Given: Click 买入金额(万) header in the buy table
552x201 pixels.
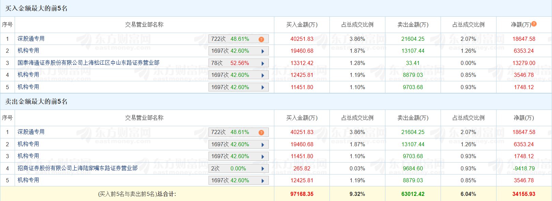Looking at the screenshot, I should click(x=302, y=24).
